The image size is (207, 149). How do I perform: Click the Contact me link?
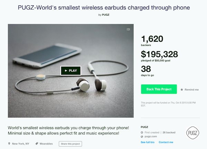click(x=166, y=142)
